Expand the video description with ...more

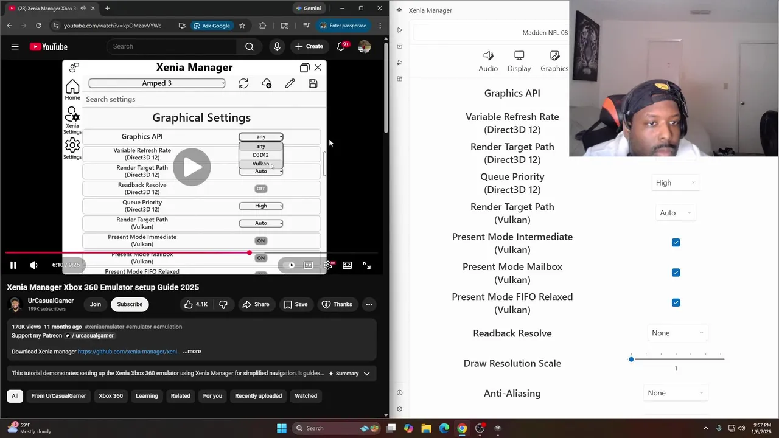point(192,351)
